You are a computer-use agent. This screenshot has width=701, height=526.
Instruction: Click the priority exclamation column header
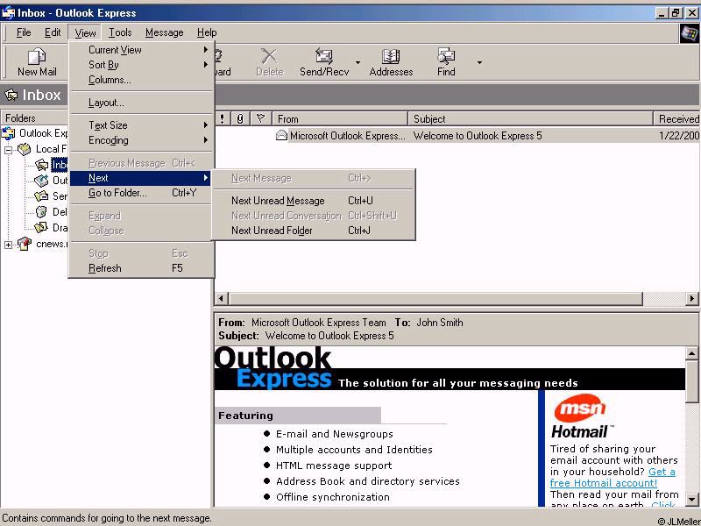coord(223,118)
